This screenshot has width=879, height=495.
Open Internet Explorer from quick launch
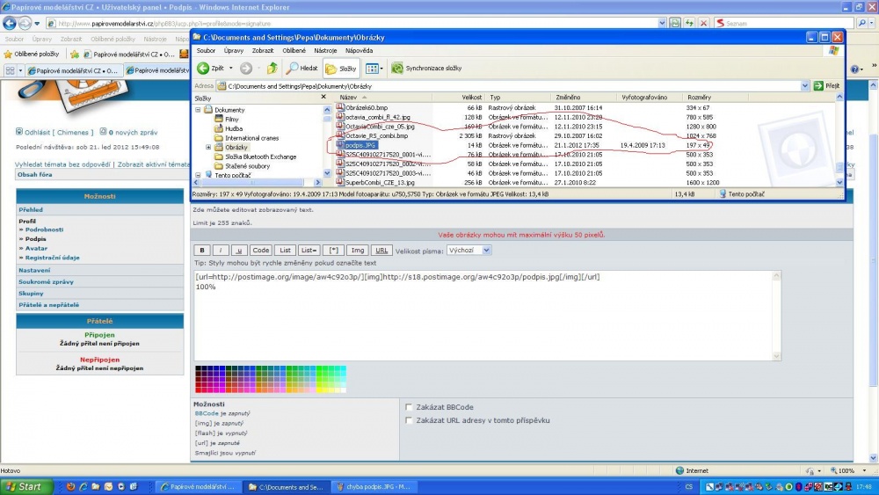coord(83,486)
